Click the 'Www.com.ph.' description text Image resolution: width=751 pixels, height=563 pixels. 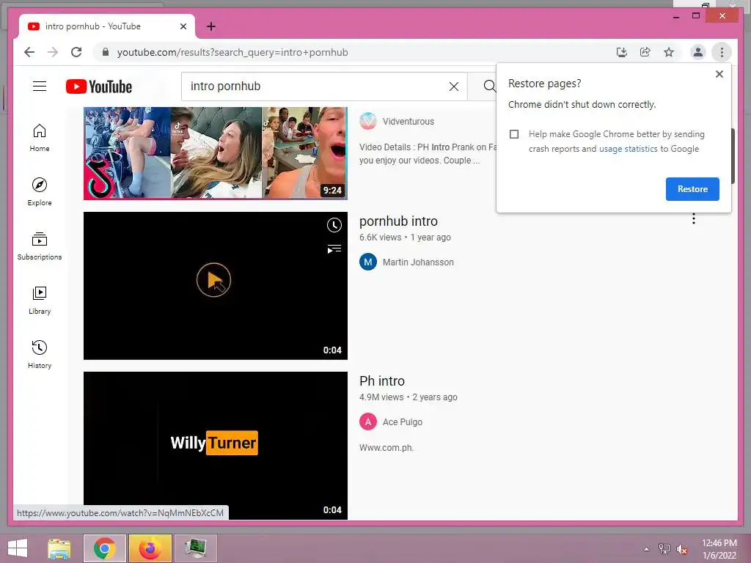(x=387, y=448)
